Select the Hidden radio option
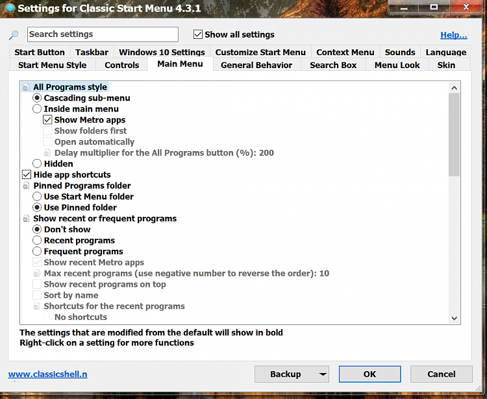487x399 pixels. [x=37, y=163]
